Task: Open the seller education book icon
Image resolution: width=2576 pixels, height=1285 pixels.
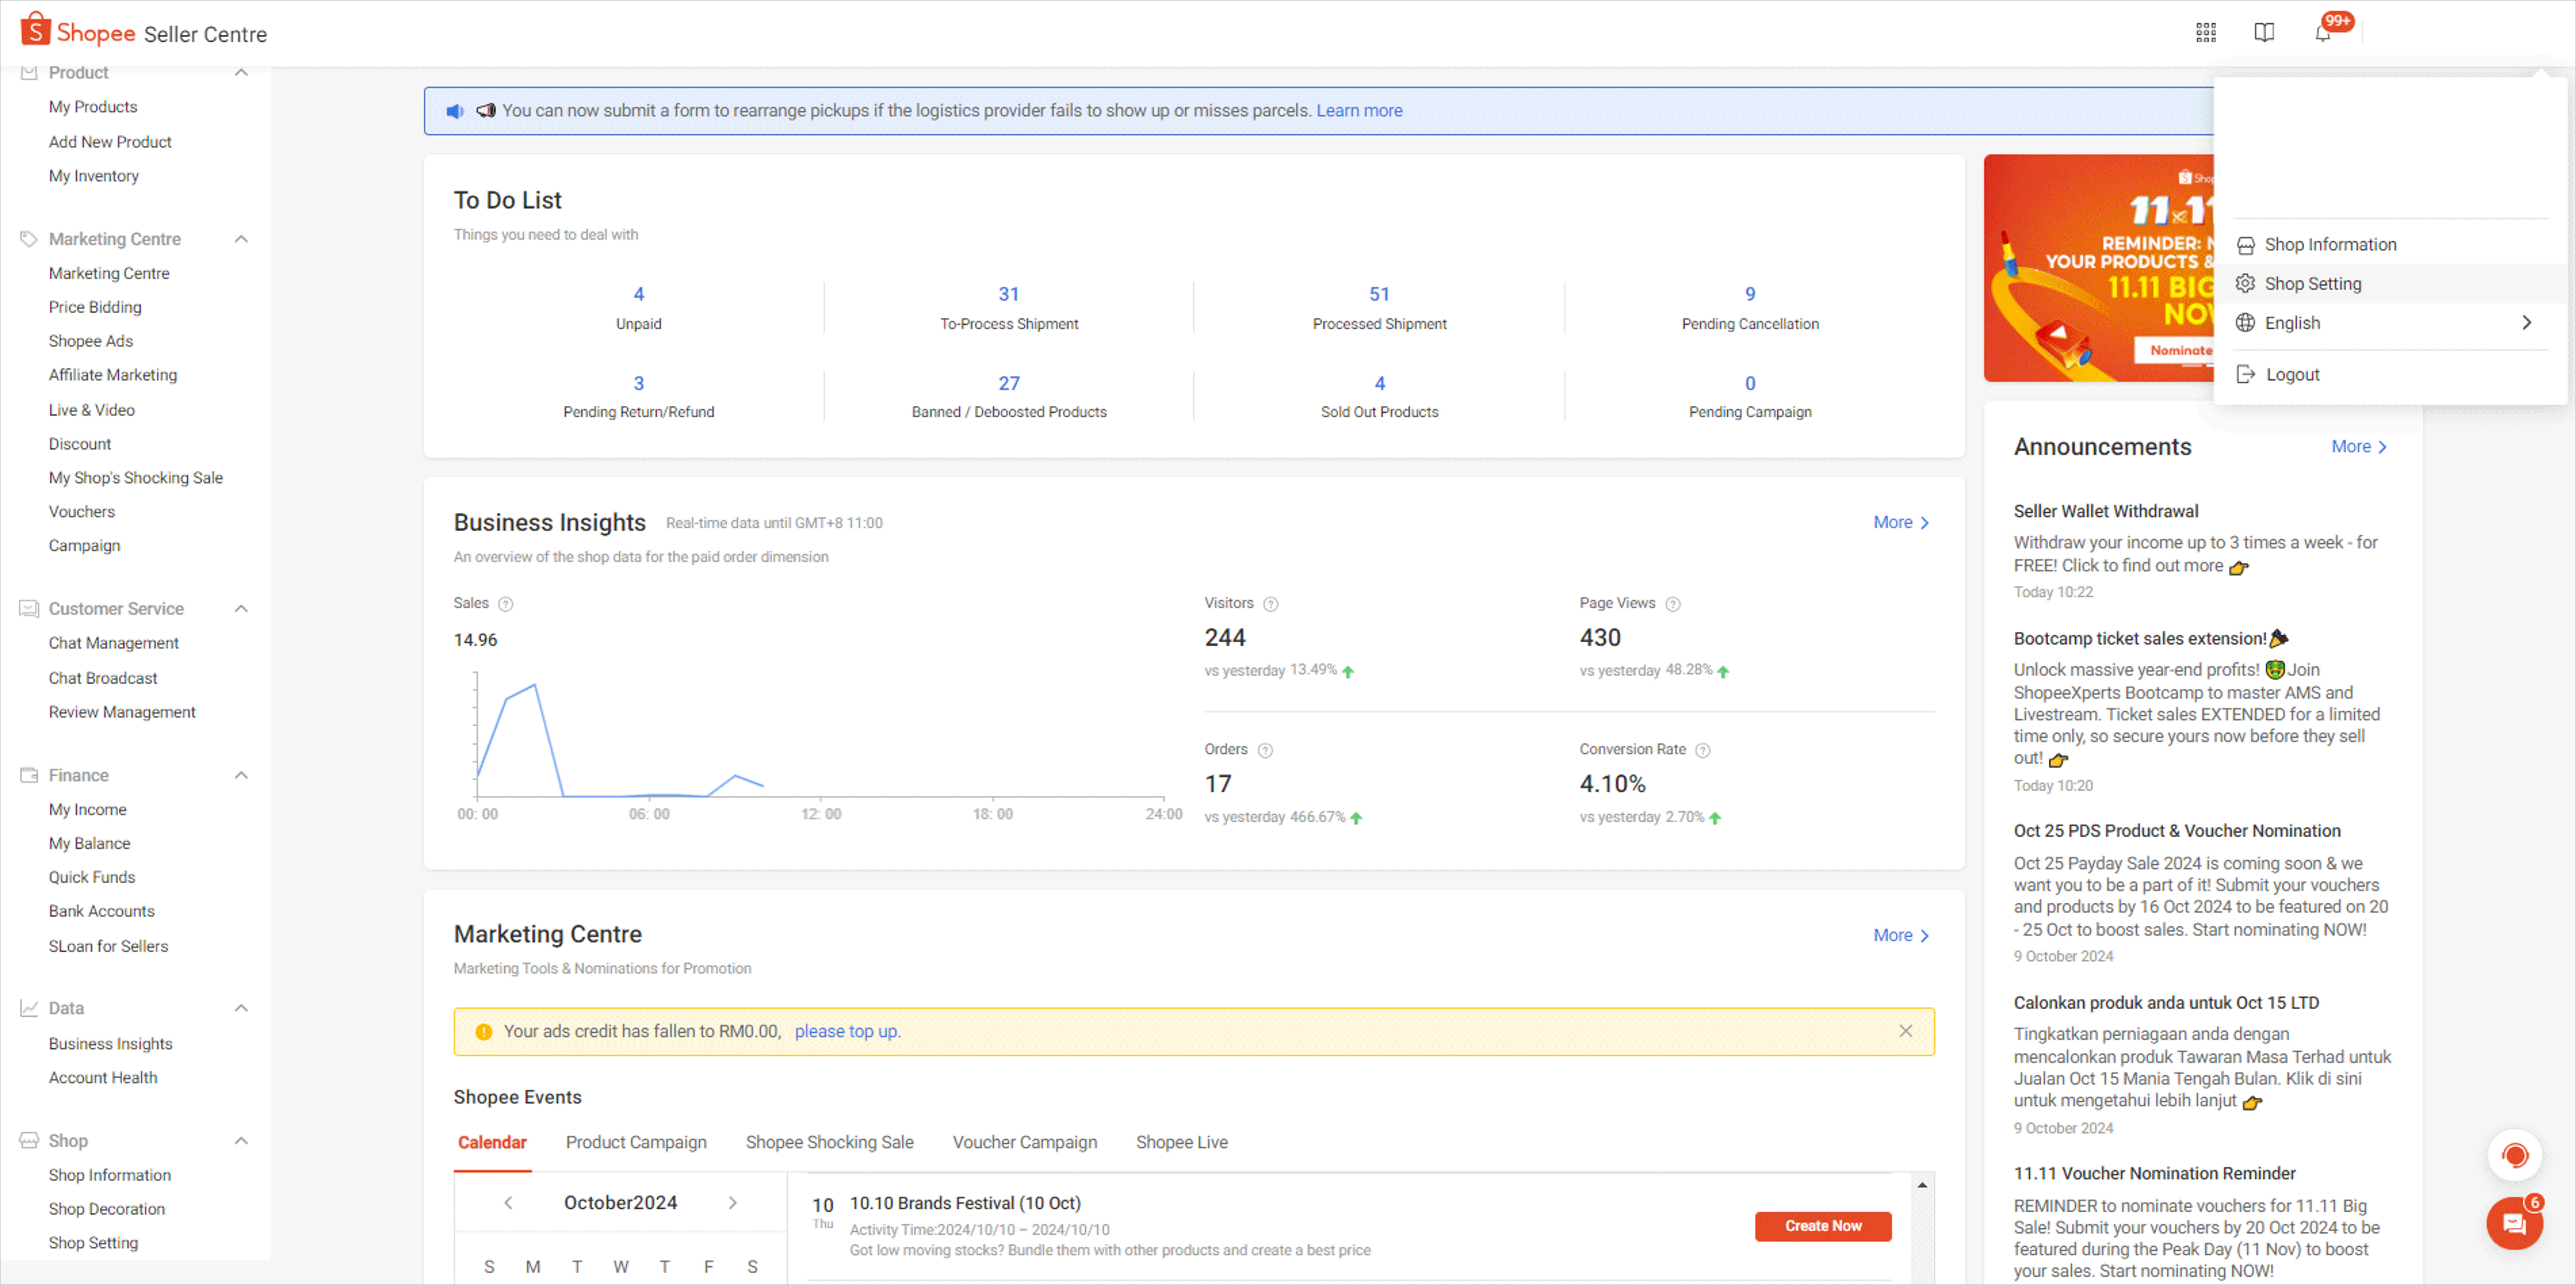Action: click(x=2264, y=33)
